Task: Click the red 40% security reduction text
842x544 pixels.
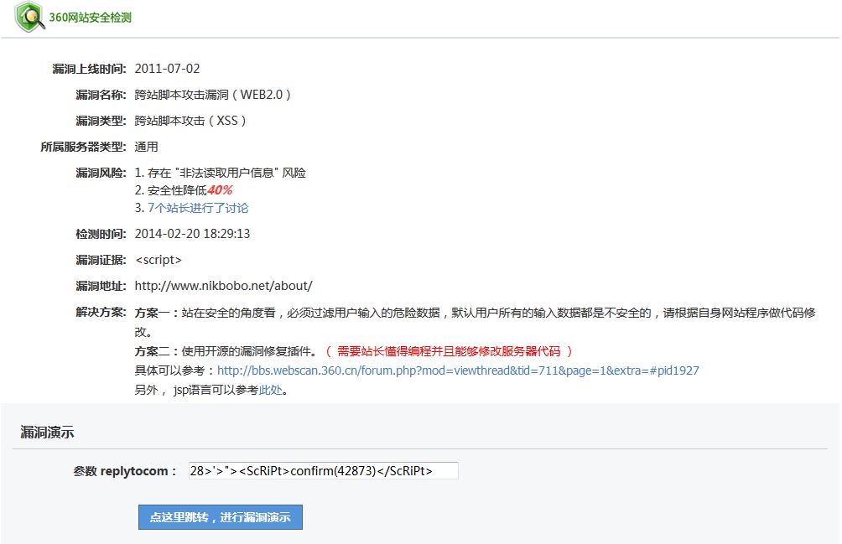Action: click(220, 190)
